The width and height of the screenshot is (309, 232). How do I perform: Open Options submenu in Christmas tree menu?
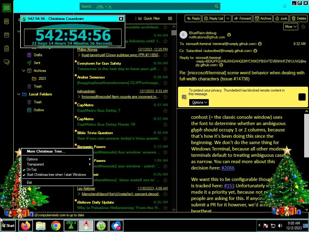click(x=57, y=159)
